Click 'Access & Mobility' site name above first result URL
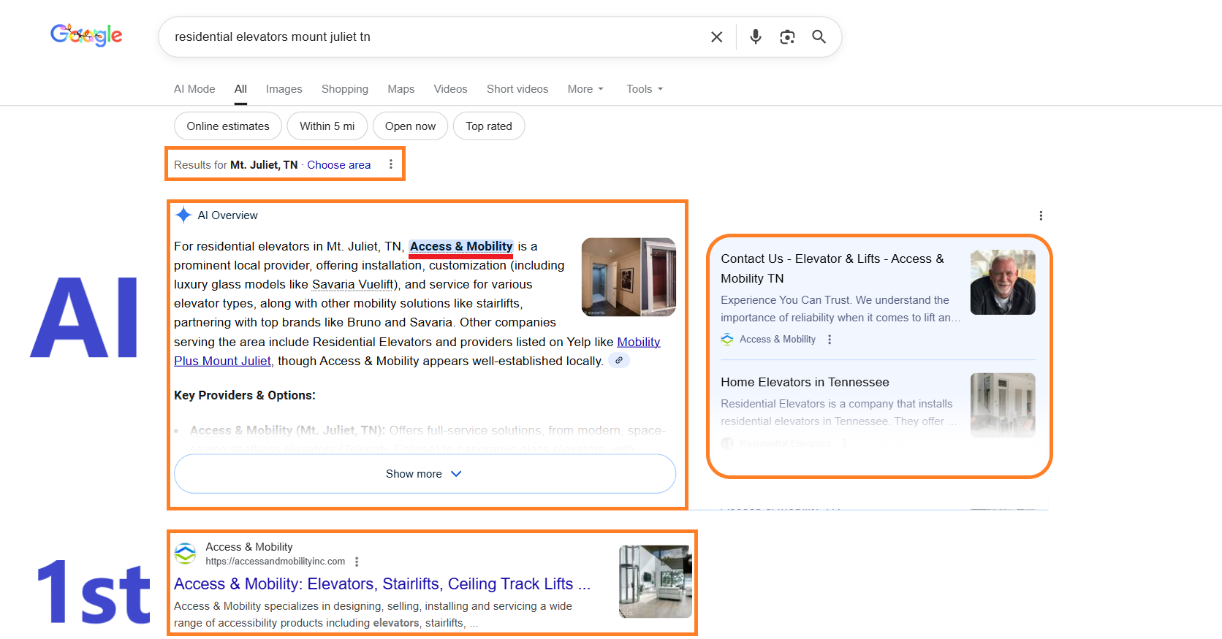 [x=249, y=547]
